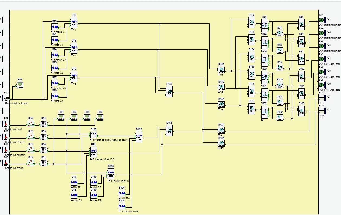
Task: Click the O7 output label
Action: pyautogui.click(x=329, y=97)
